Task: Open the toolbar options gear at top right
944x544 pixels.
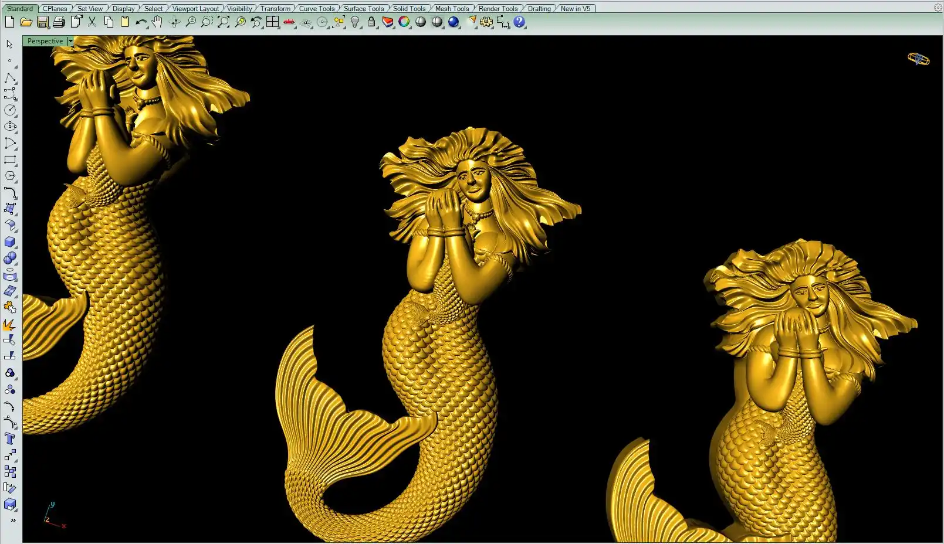Action: click(x=938, y=8)
